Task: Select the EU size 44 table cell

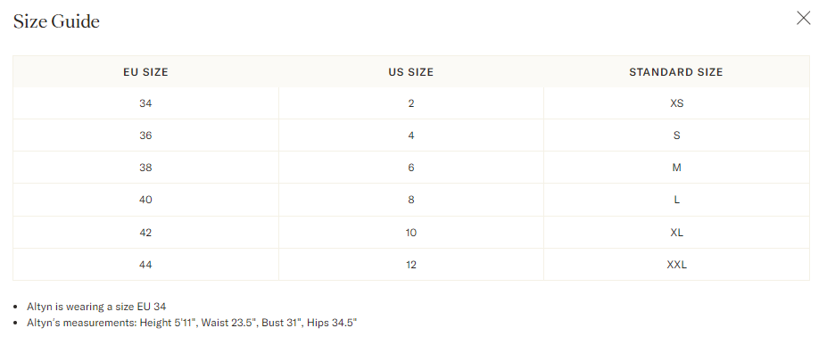Action: click(x=145, y=265)
